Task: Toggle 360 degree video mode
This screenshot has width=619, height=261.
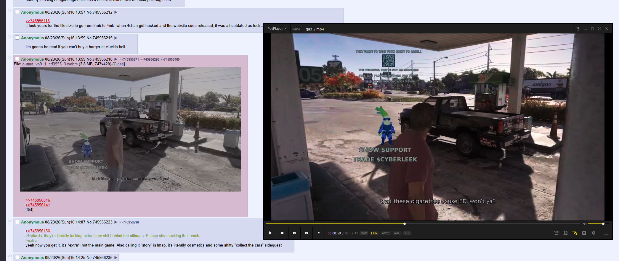Action: [x=557, y=233]
